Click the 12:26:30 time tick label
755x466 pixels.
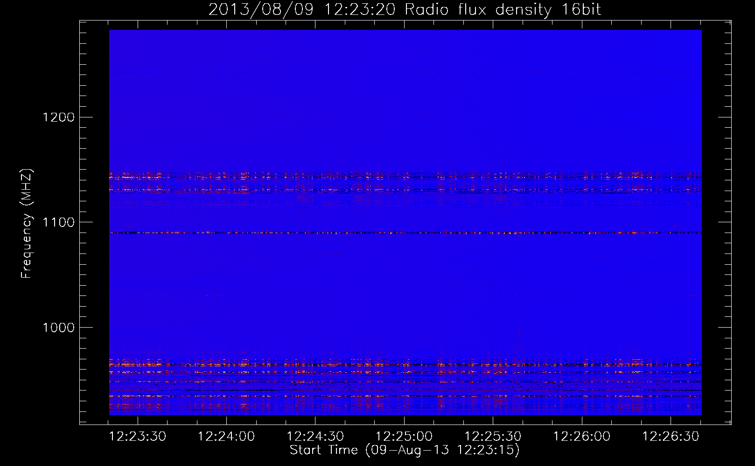coord(671,437)
